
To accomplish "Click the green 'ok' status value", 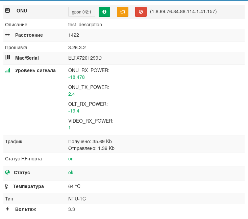I will click(x=71, y=173).
